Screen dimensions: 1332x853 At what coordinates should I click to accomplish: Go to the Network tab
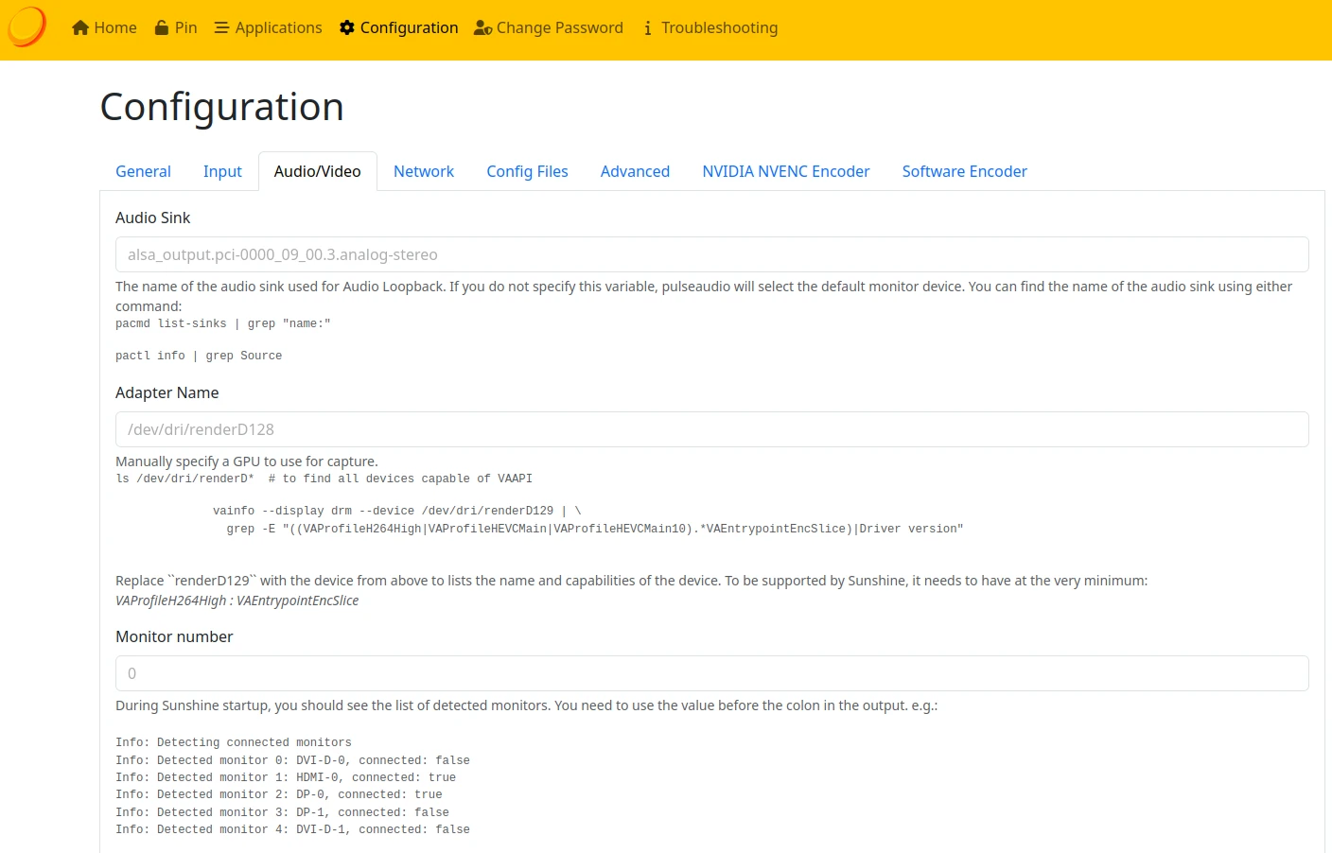[424, 171]
